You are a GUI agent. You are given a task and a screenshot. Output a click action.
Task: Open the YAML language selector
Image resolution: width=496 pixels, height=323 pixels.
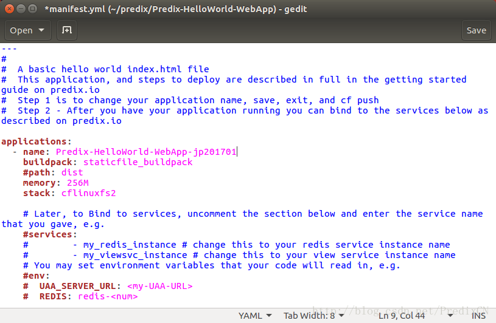[x=255, y=316]
